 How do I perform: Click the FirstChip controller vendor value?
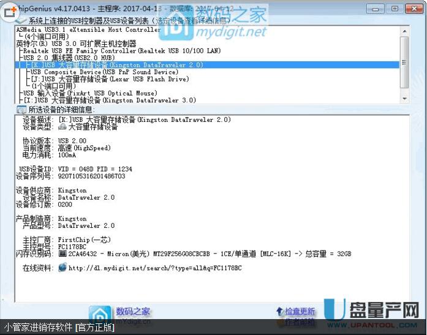[84, 239]
